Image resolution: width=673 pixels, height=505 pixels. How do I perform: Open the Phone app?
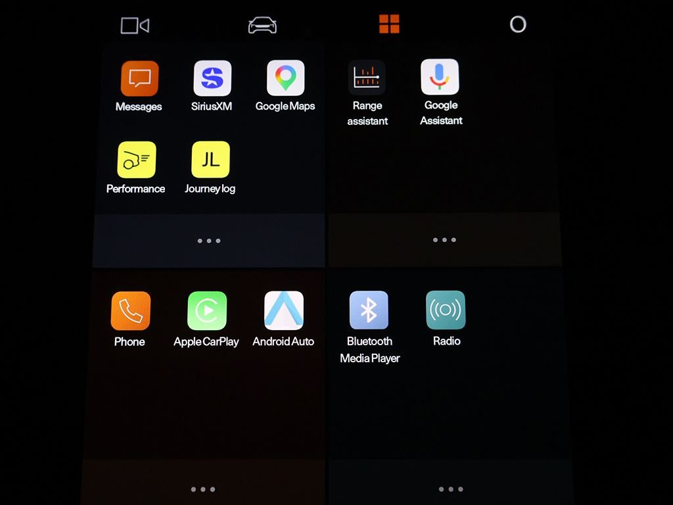click(131, 311)
